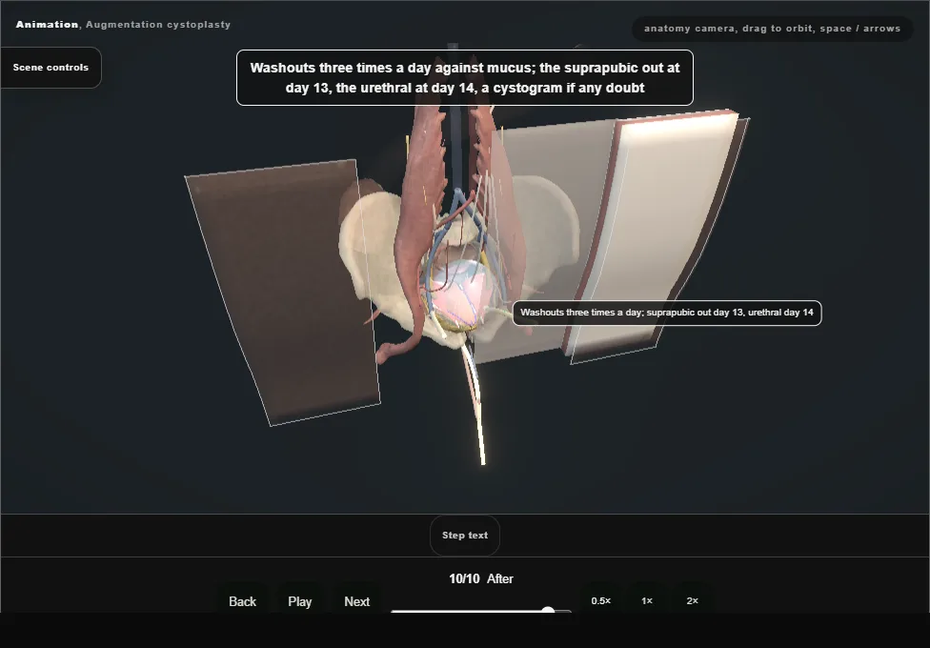Screen dimensions: 930x648
Task: Click the anatomy camera hint text
Action: 772,29
